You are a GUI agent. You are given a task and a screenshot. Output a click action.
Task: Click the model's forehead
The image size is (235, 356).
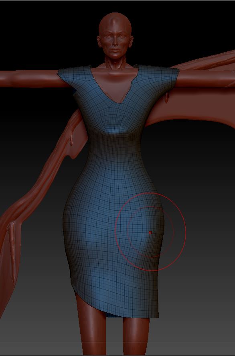tap(115, 24)
